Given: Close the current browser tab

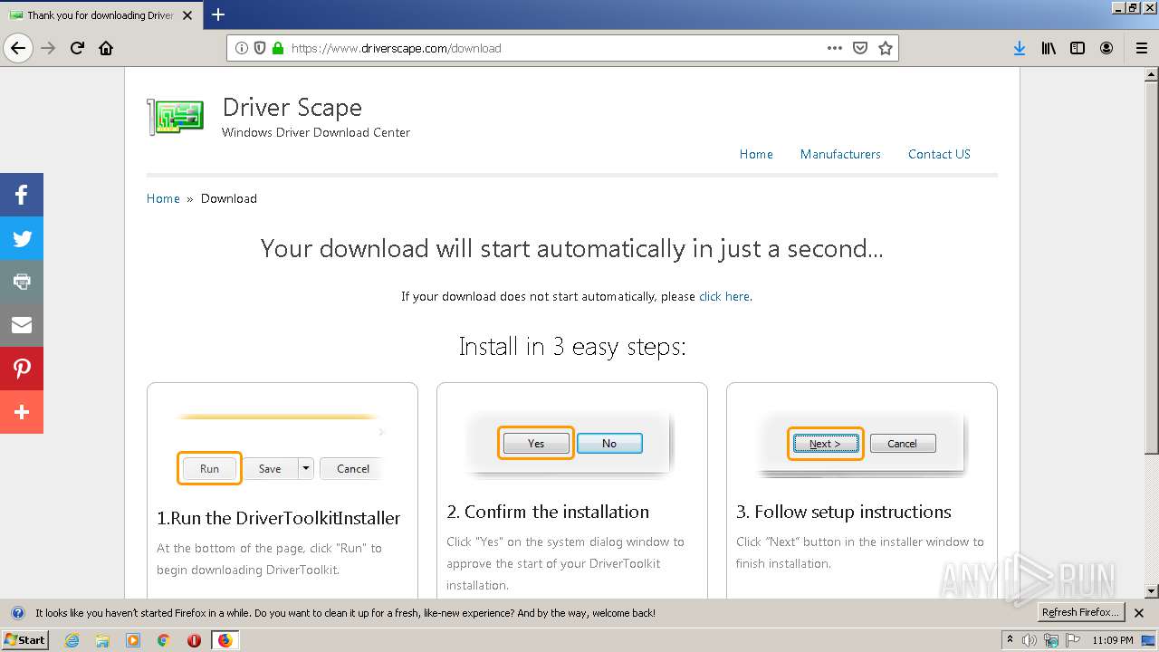Looking at the screenshot, I should point(187,15).
